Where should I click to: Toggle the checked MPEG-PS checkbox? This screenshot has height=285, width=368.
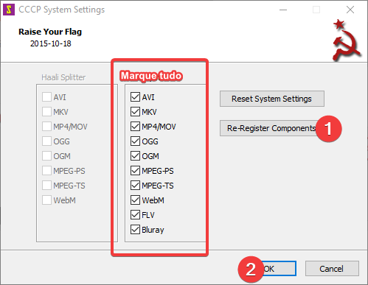135,171
